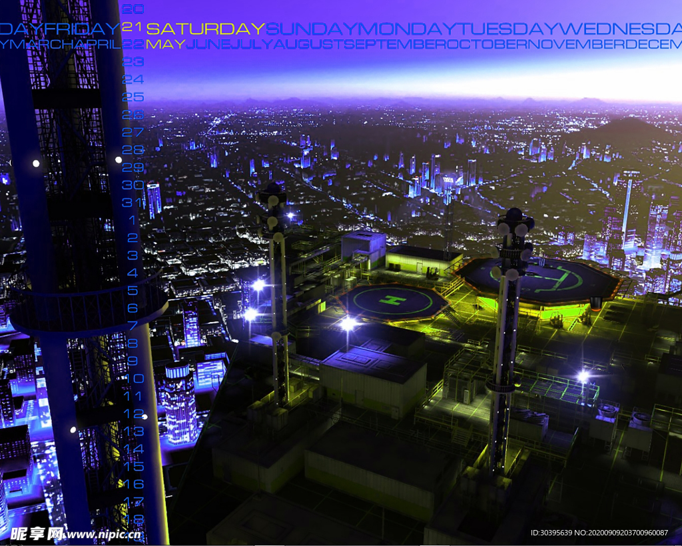682x546 pixels.
Task: Choose SUNDAY in the weekday strip
Action: (312, 29)
